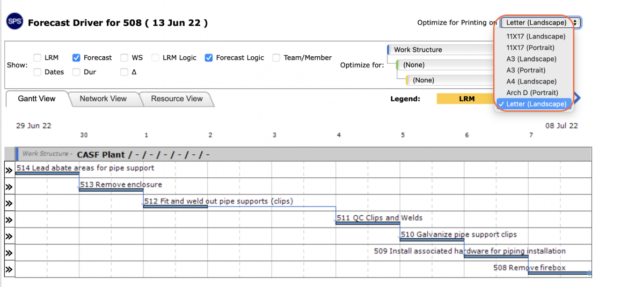Switch to the Gantt View tab
The height and width of the screenshot is (287, 628).
[37, 99]
